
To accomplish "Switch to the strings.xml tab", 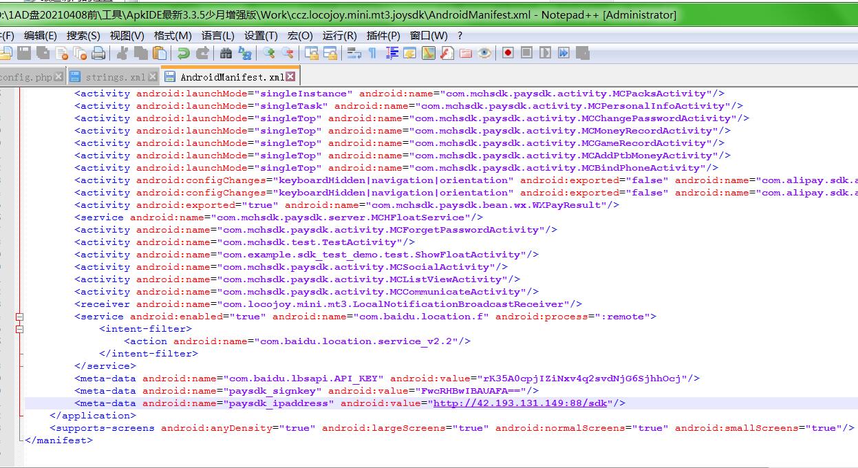I will click(x=115, y=76).
